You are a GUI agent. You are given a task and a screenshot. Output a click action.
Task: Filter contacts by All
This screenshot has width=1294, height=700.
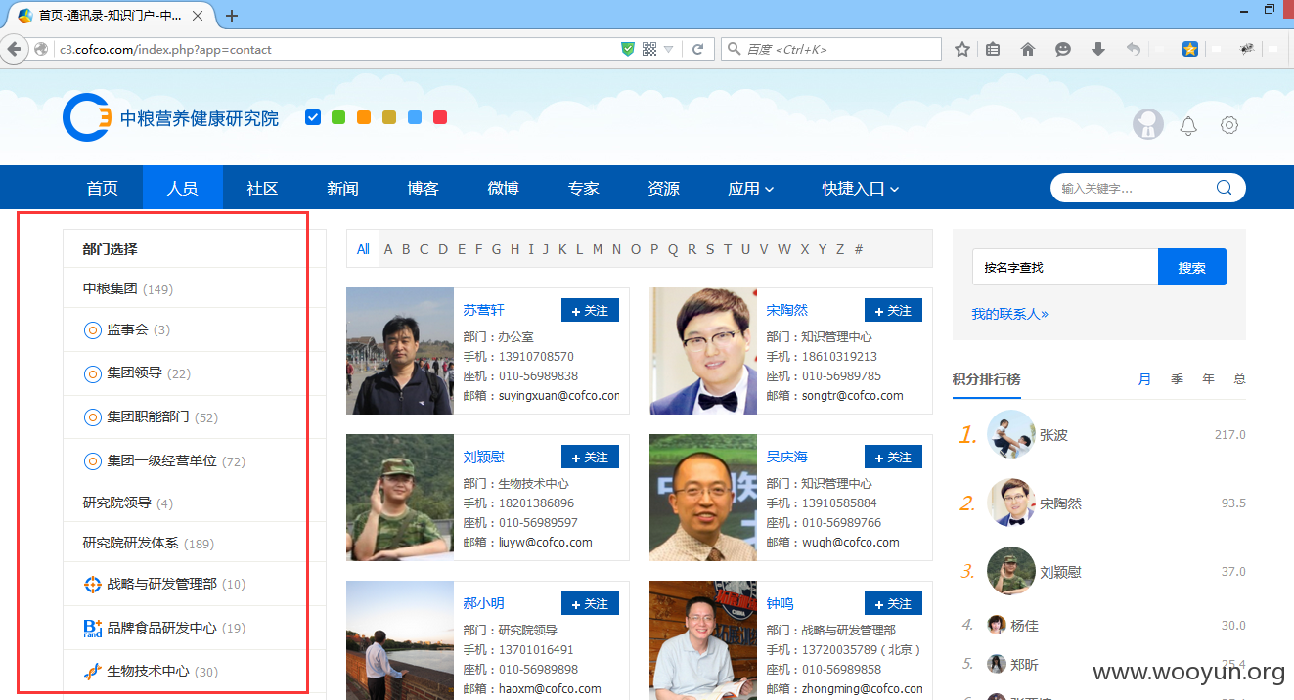coord(363,249)
